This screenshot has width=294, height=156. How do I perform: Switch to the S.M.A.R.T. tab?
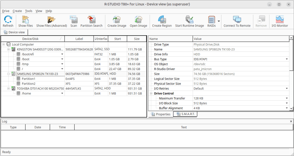[185, 114]
